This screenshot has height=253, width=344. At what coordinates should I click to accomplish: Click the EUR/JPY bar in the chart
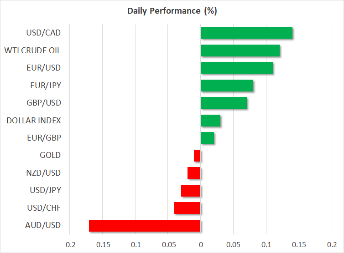[x=227, y=86]
